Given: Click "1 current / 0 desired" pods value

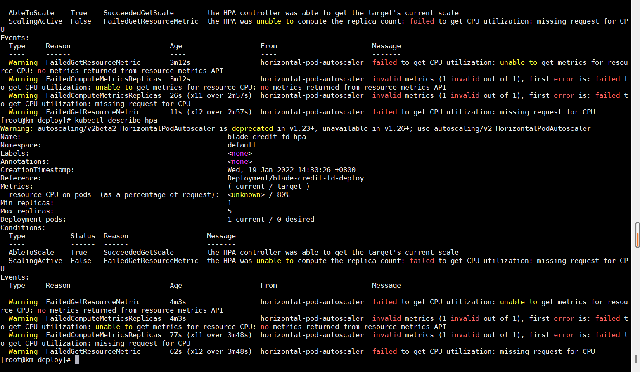Looking at the screenshot, I should [x=271, y=219].
